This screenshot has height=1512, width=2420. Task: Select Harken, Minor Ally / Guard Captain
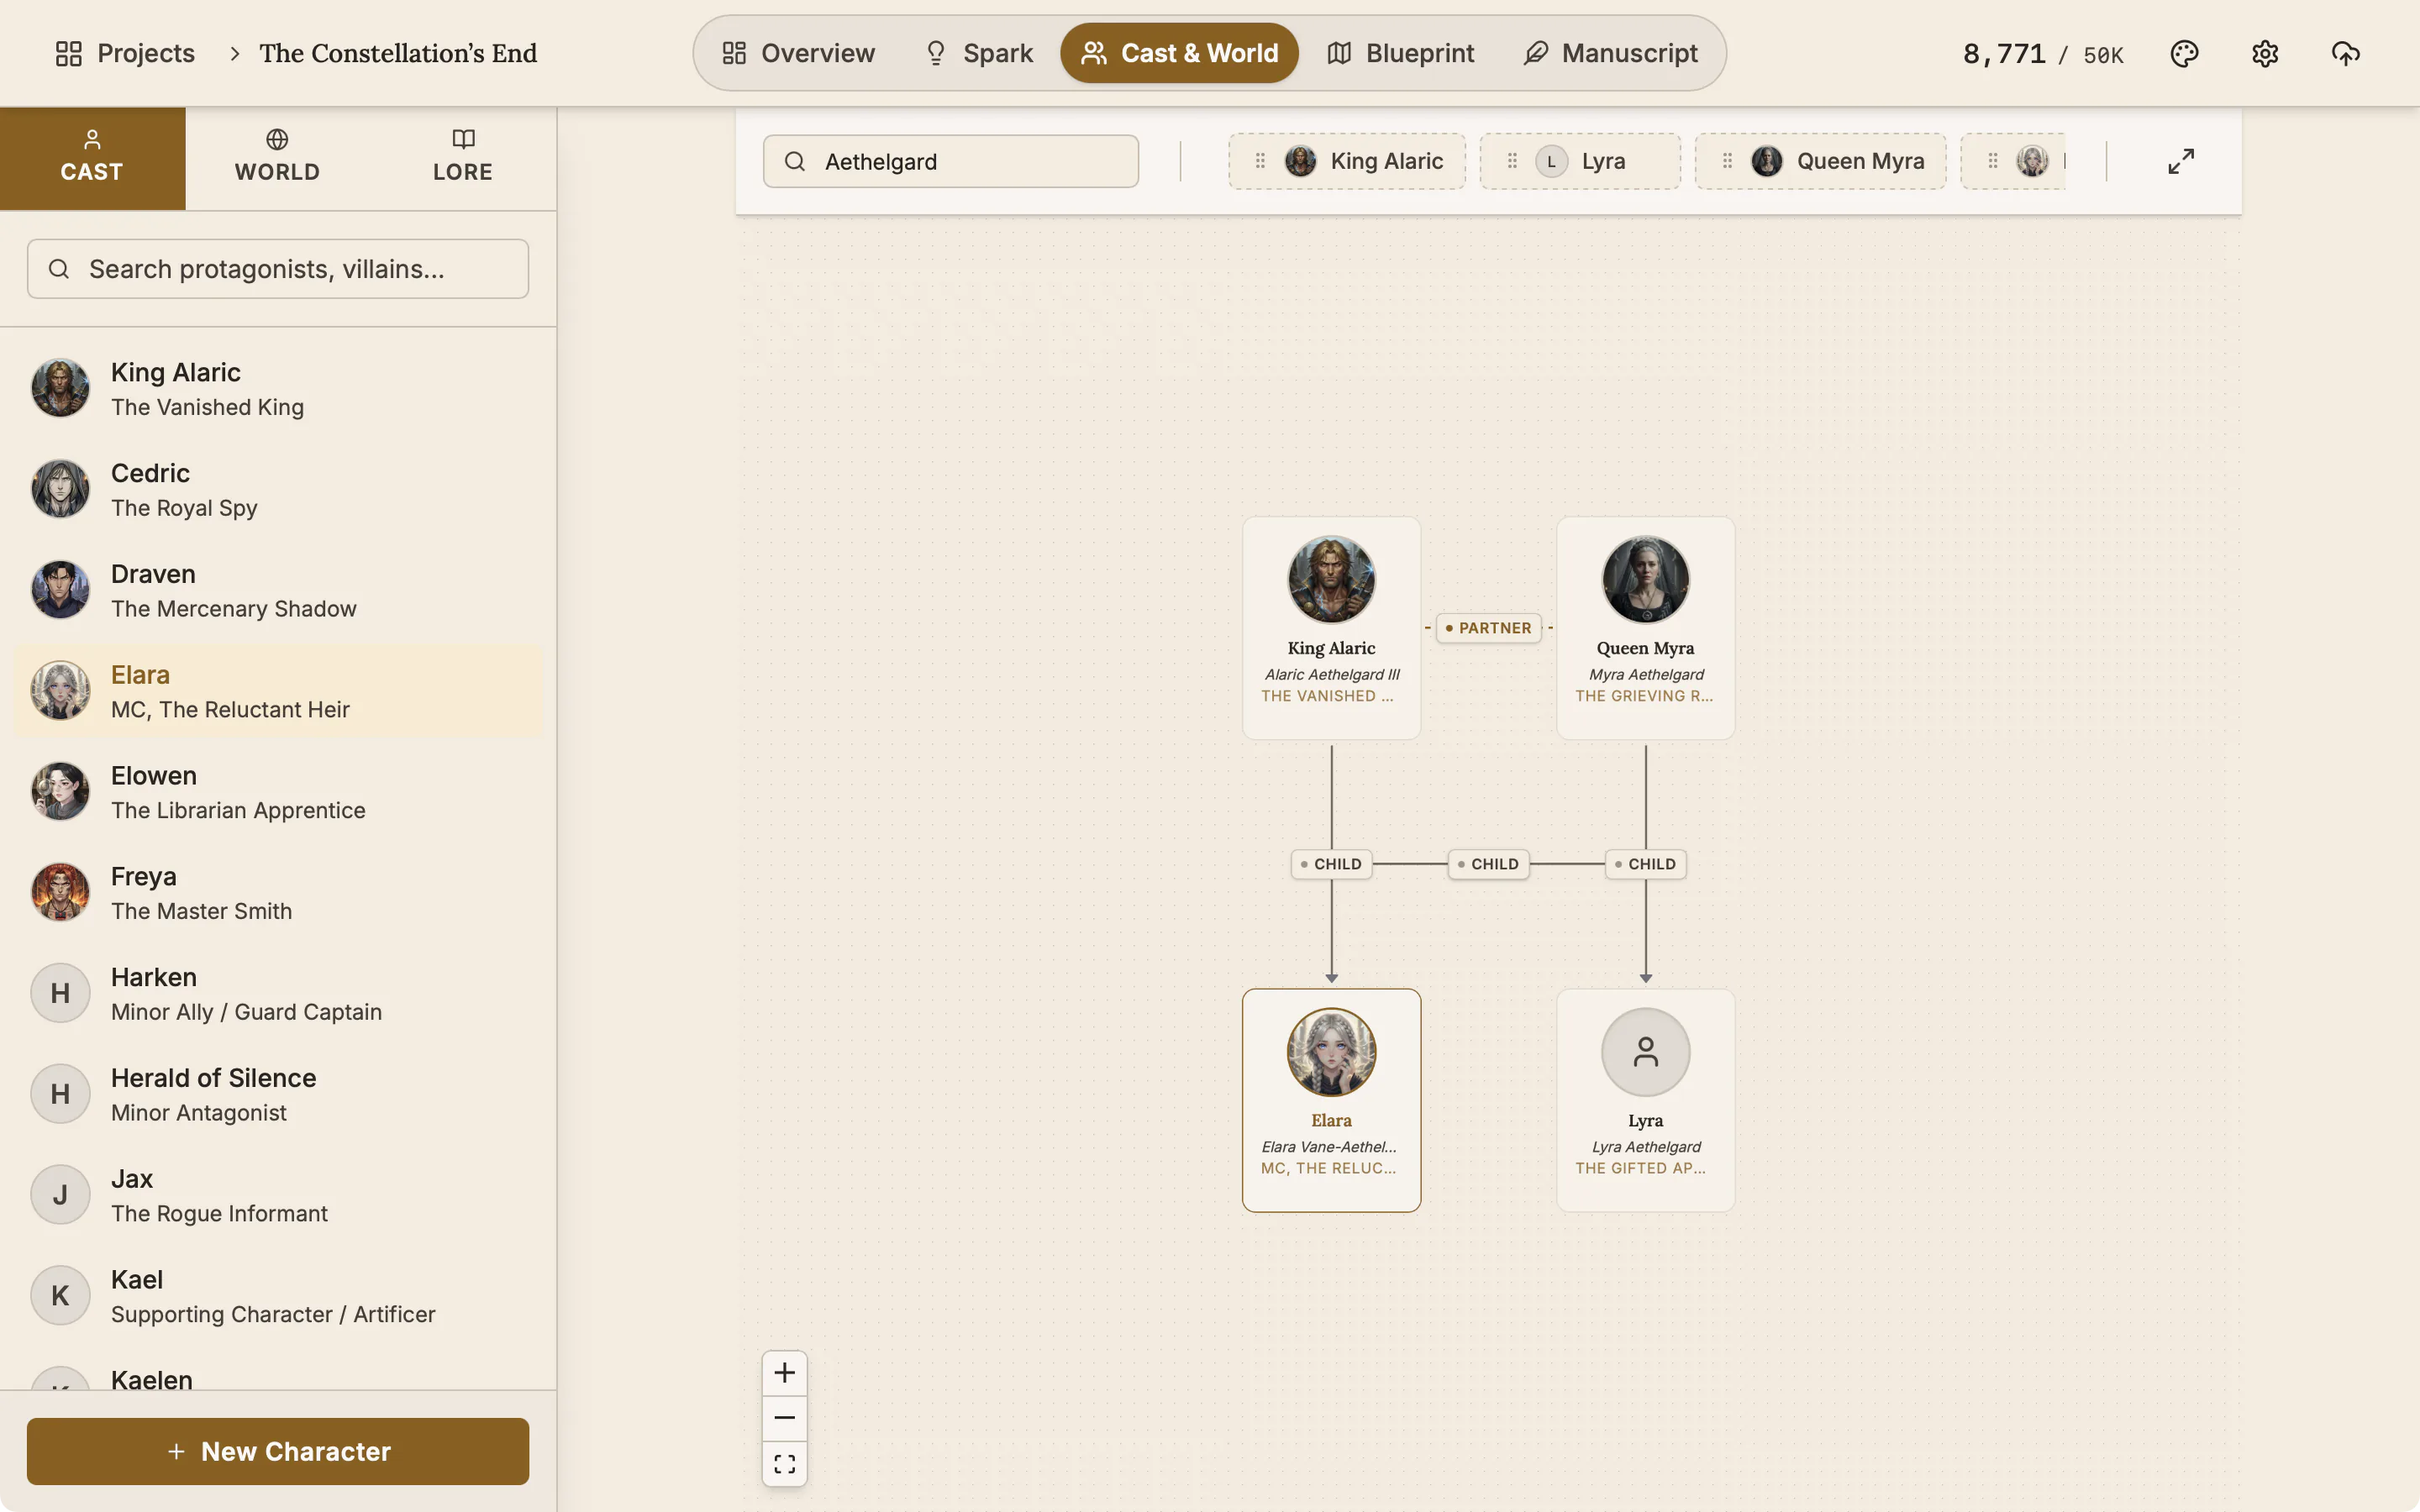[278, 994]
